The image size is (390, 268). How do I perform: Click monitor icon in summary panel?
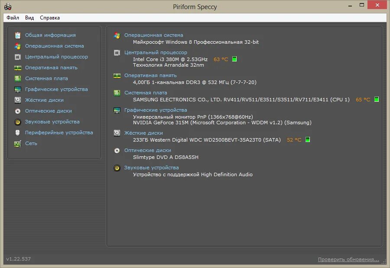[117, 110]
